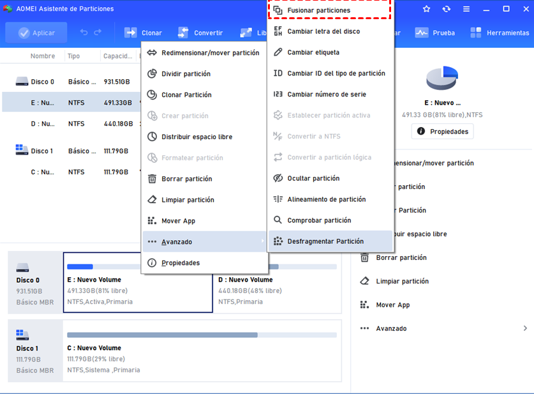Open the hamburger menu in title bar

click(x=466, y=9)
